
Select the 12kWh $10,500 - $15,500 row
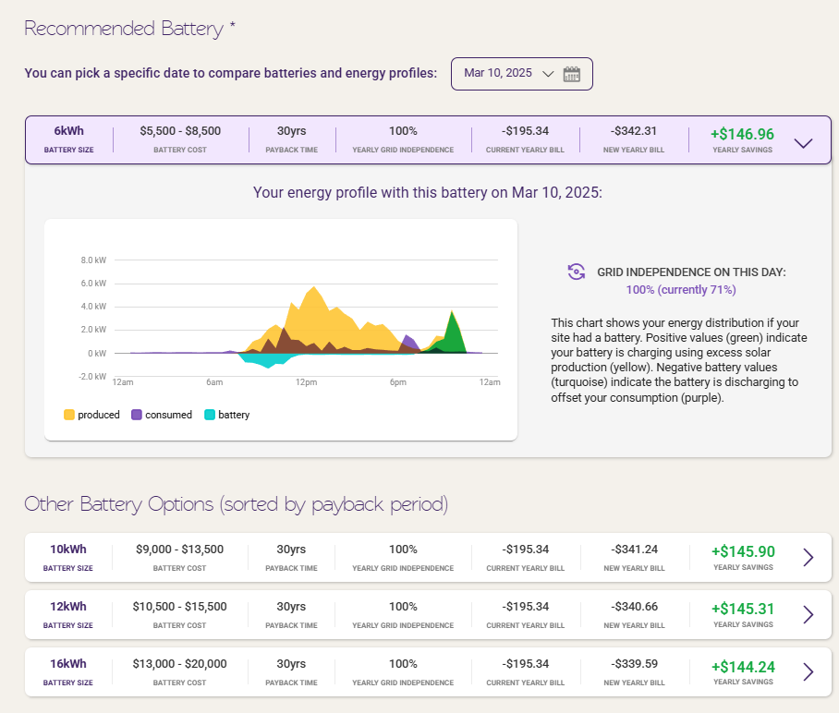point(428,614)
